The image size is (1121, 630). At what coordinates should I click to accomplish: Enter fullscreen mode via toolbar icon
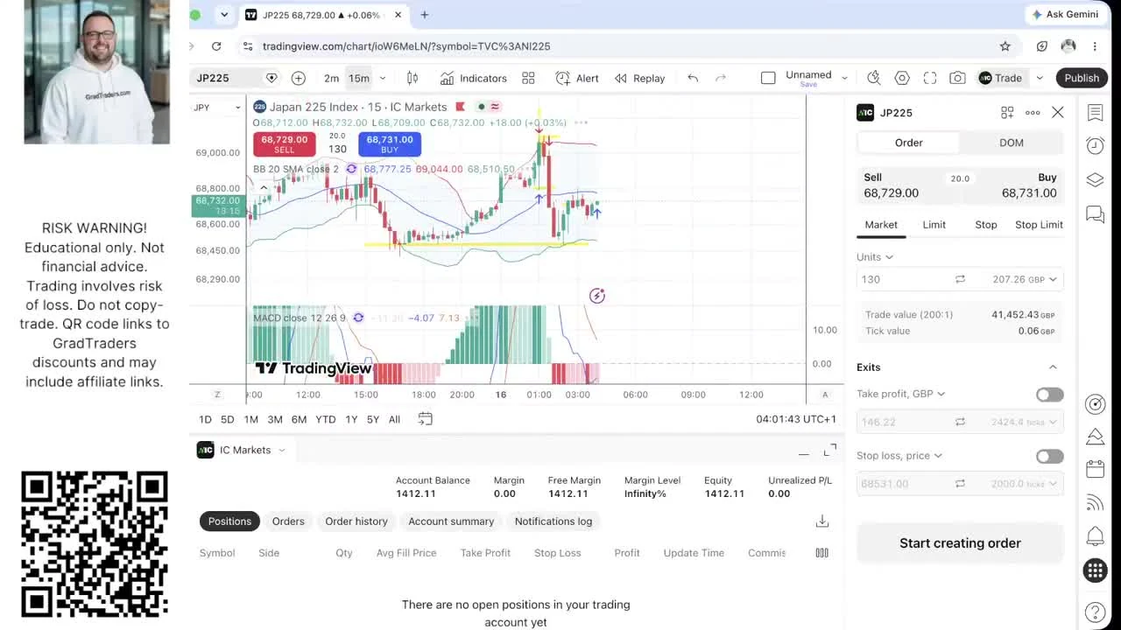coord(930,78)
